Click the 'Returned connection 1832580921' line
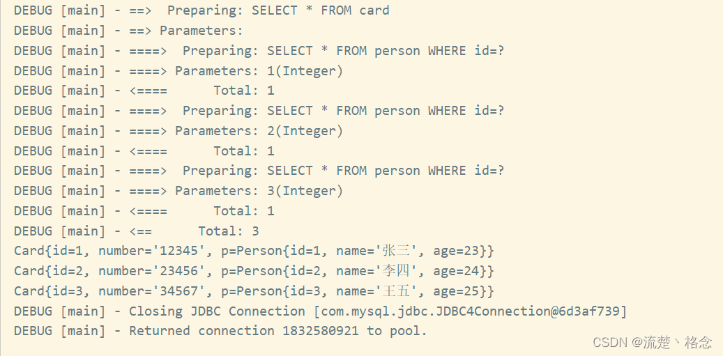 [220, 331]
